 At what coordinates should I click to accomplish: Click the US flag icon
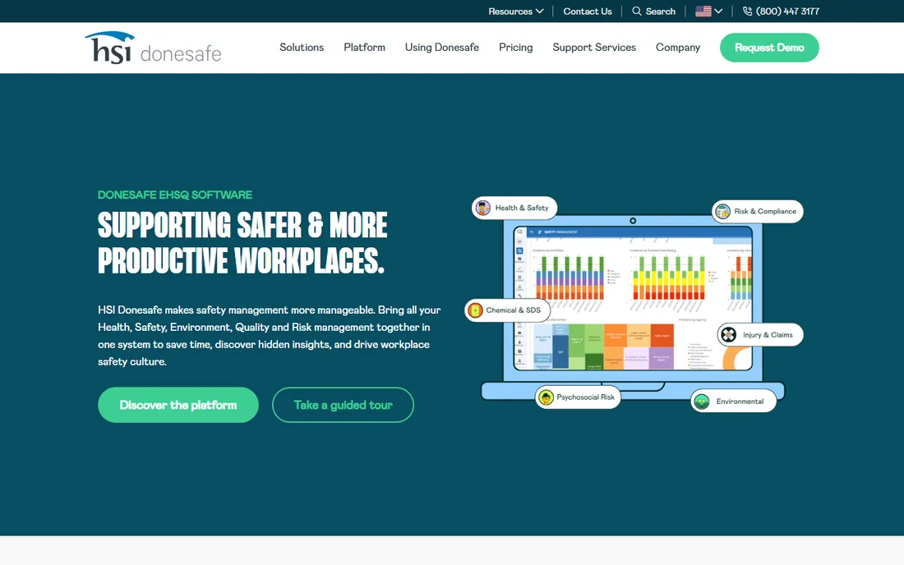(703, 11)
